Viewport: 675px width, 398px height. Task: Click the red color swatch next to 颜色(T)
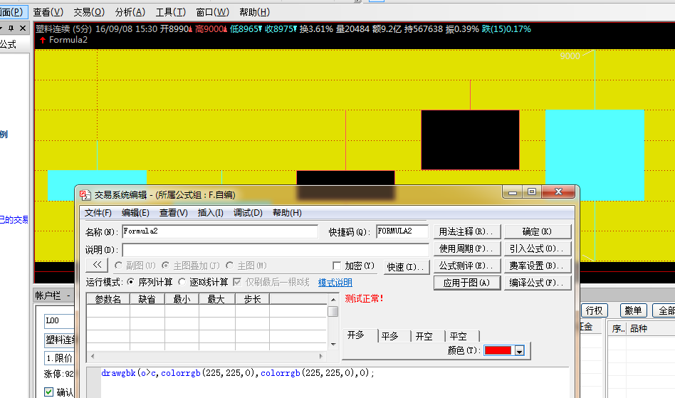[x=498, y=351]
